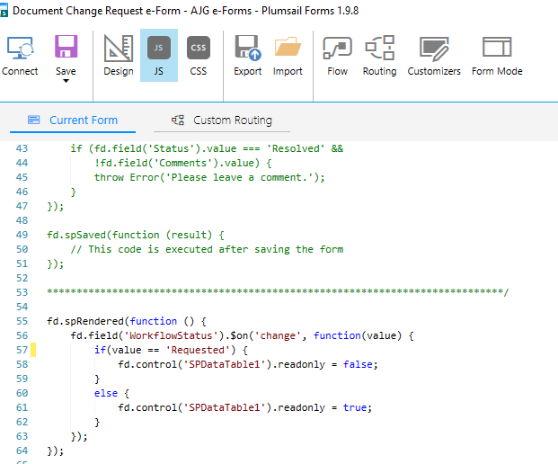Click the Export form icon
Viewport: 558px width, 464px height.
[247, 49]
